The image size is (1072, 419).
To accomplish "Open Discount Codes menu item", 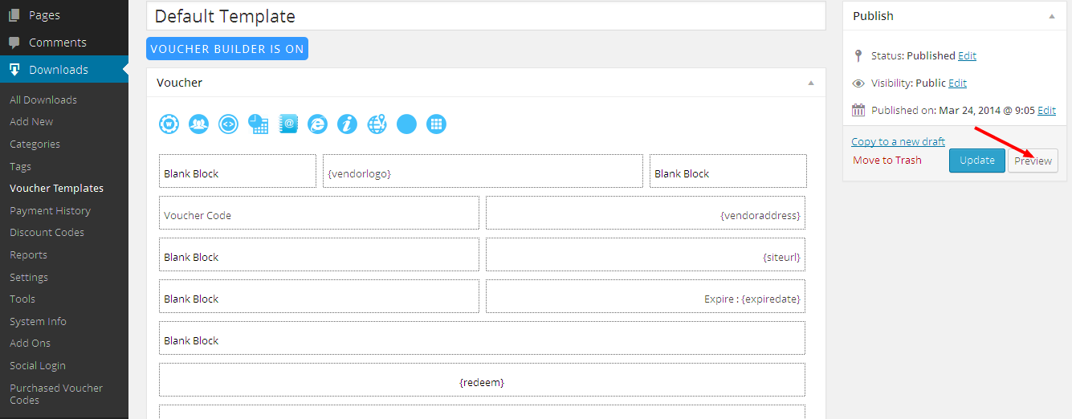I will [x=47, y=232].
